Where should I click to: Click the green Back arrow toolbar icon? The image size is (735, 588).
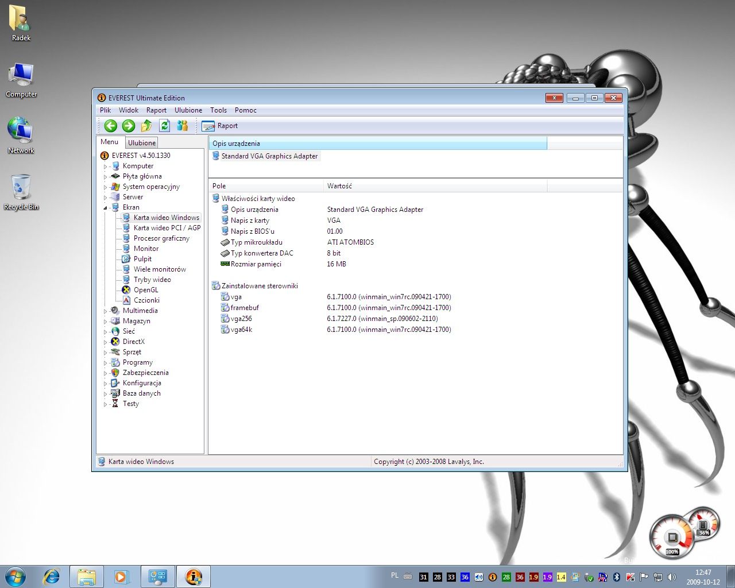click(111, 126)
